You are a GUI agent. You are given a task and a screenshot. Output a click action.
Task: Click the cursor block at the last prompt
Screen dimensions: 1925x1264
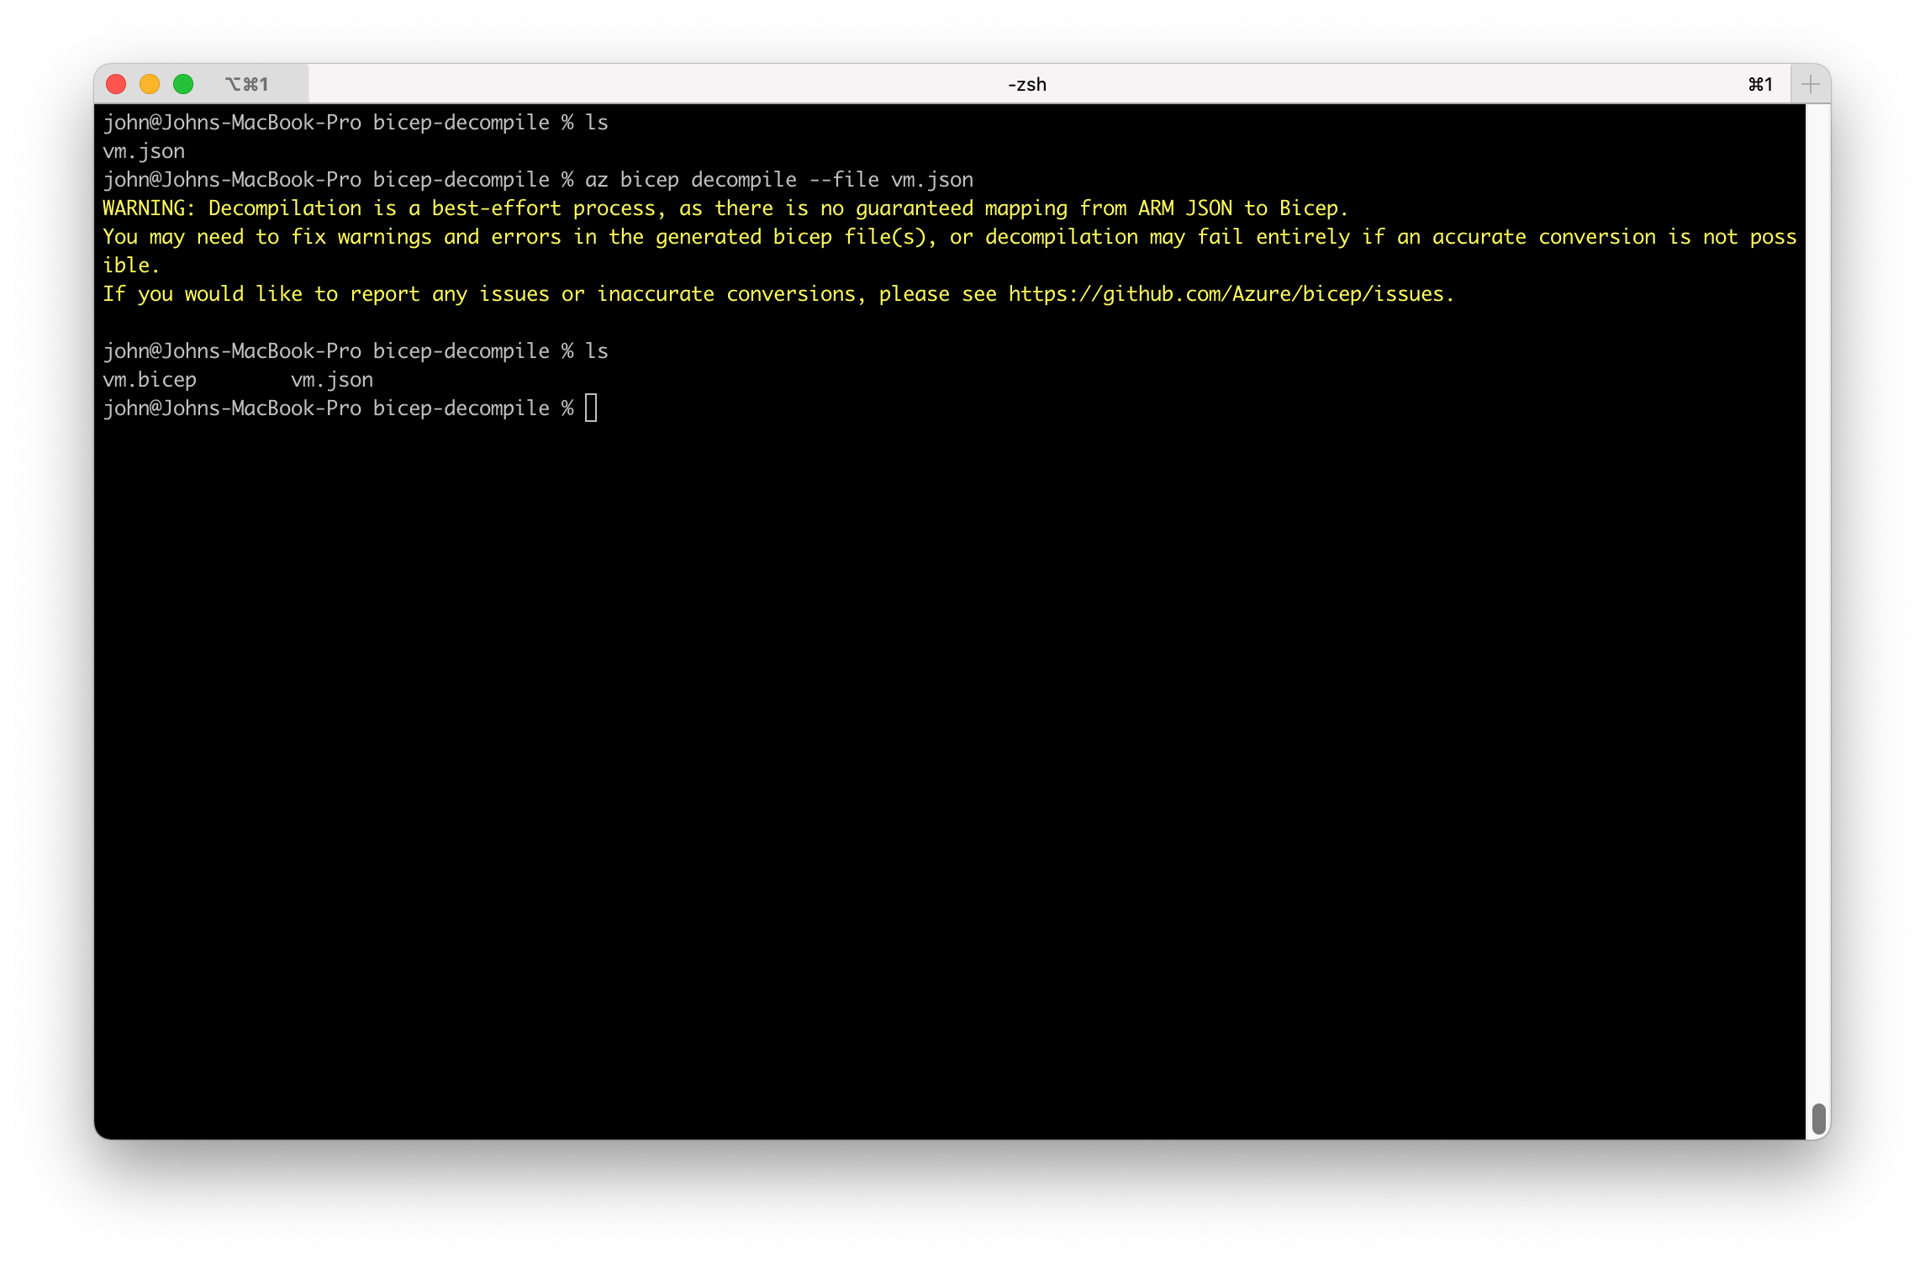pos(591,408)
